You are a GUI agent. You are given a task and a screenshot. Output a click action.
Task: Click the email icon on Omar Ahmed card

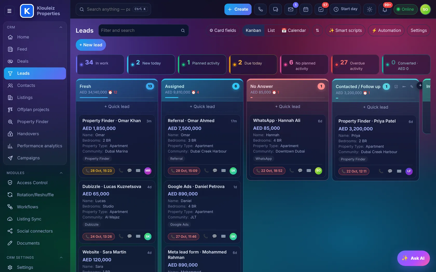[x=223, y=170]
